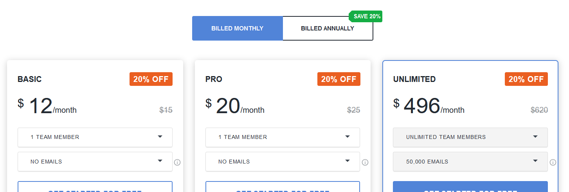Click the Basic plan 20% OFF badge
This screenshot has height=192, width=569.
pos(151,79)
